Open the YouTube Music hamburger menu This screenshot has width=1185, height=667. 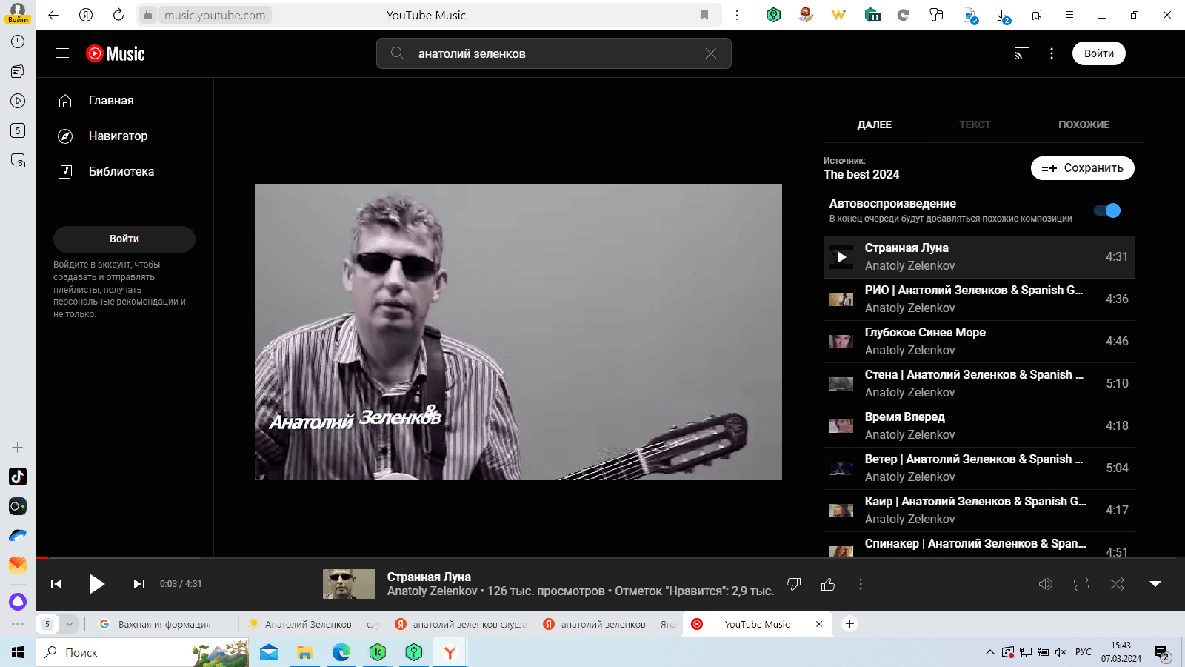[62, 53]
